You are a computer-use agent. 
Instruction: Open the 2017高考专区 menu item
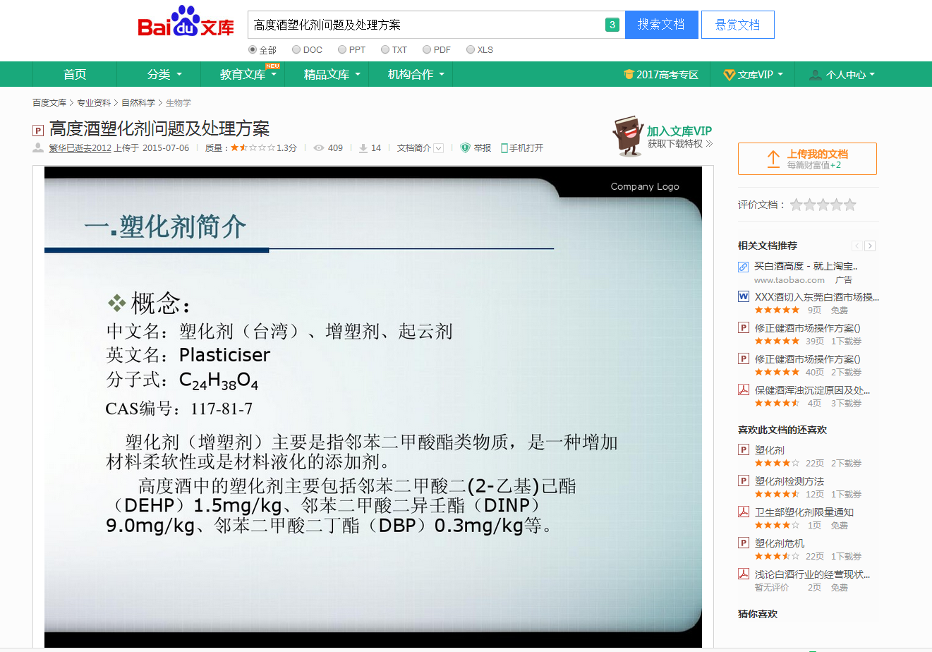[661, 75]
